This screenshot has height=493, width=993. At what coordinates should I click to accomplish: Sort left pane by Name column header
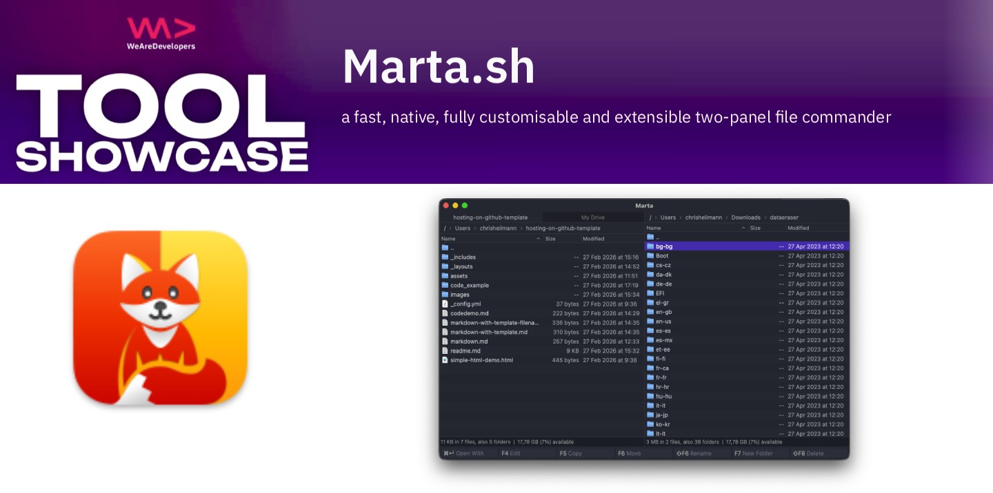(491, 239)
